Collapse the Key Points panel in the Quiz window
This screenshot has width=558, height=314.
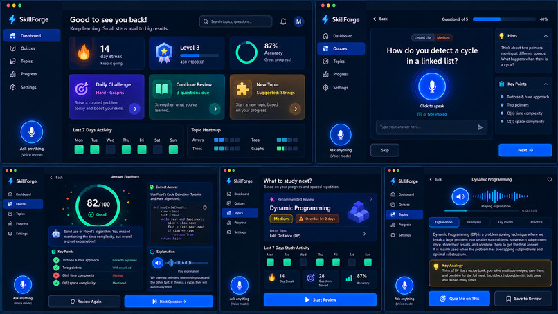coord(546,84)
